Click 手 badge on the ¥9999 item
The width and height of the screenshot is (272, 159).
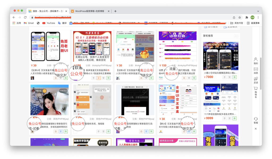225,118
